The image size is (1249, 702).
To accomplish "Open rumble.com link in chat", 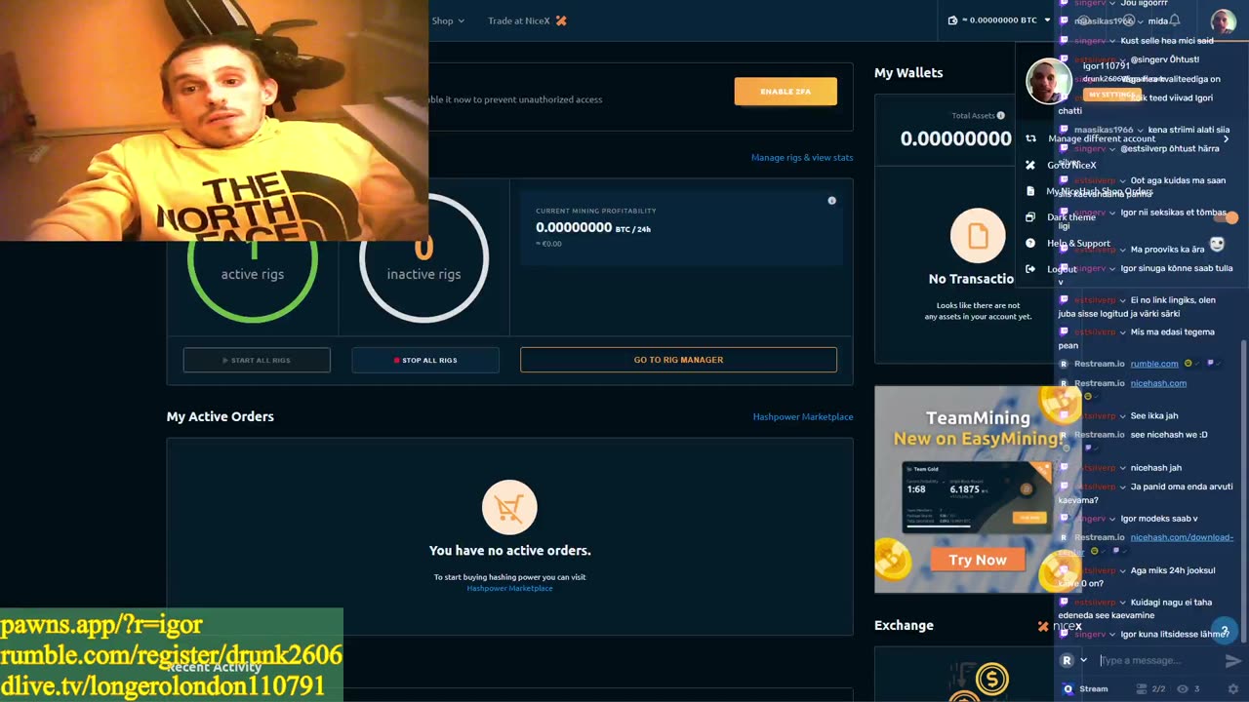I will click(1154, 364).
